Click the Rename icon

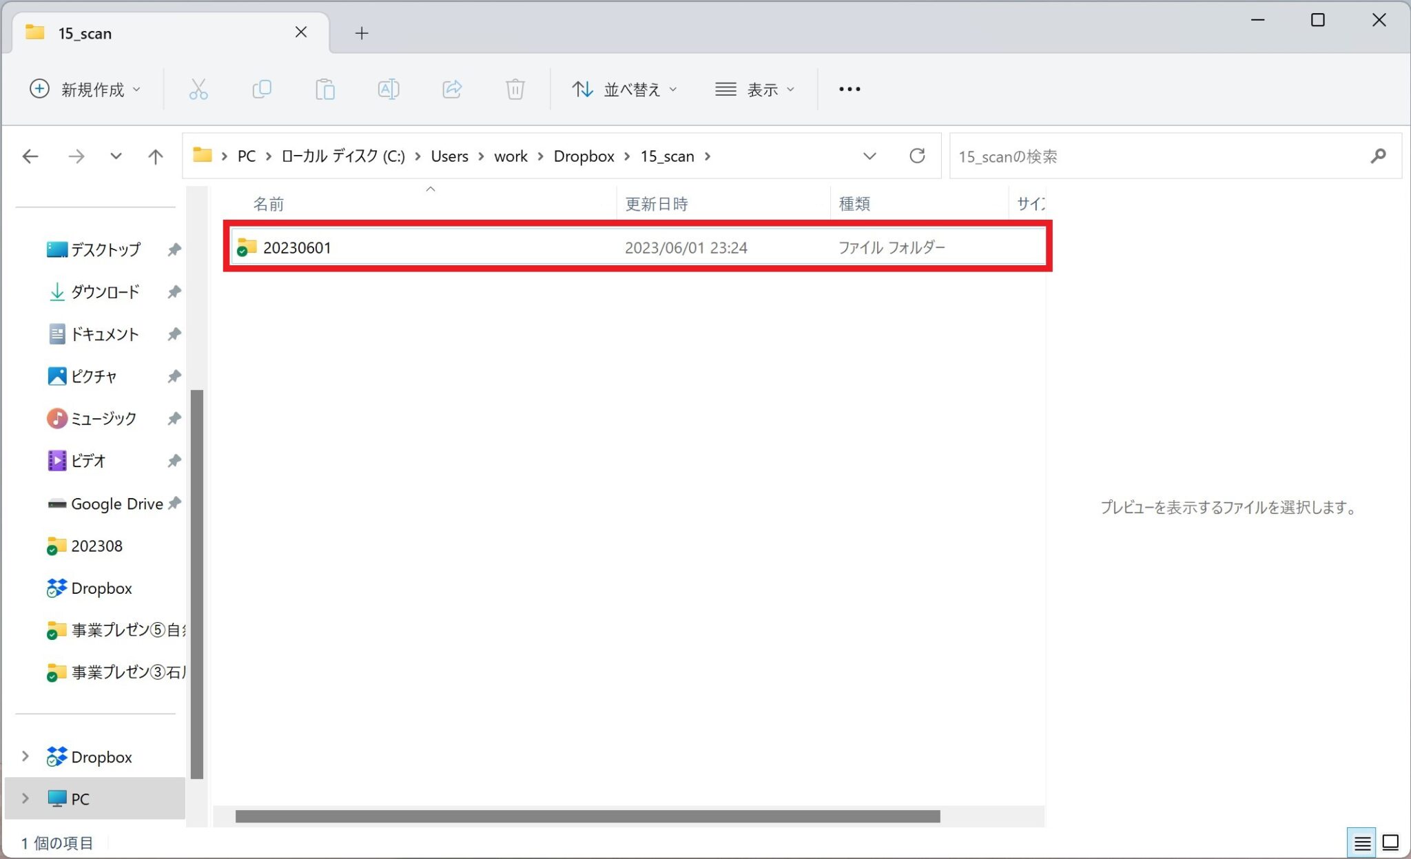[388, 89]
